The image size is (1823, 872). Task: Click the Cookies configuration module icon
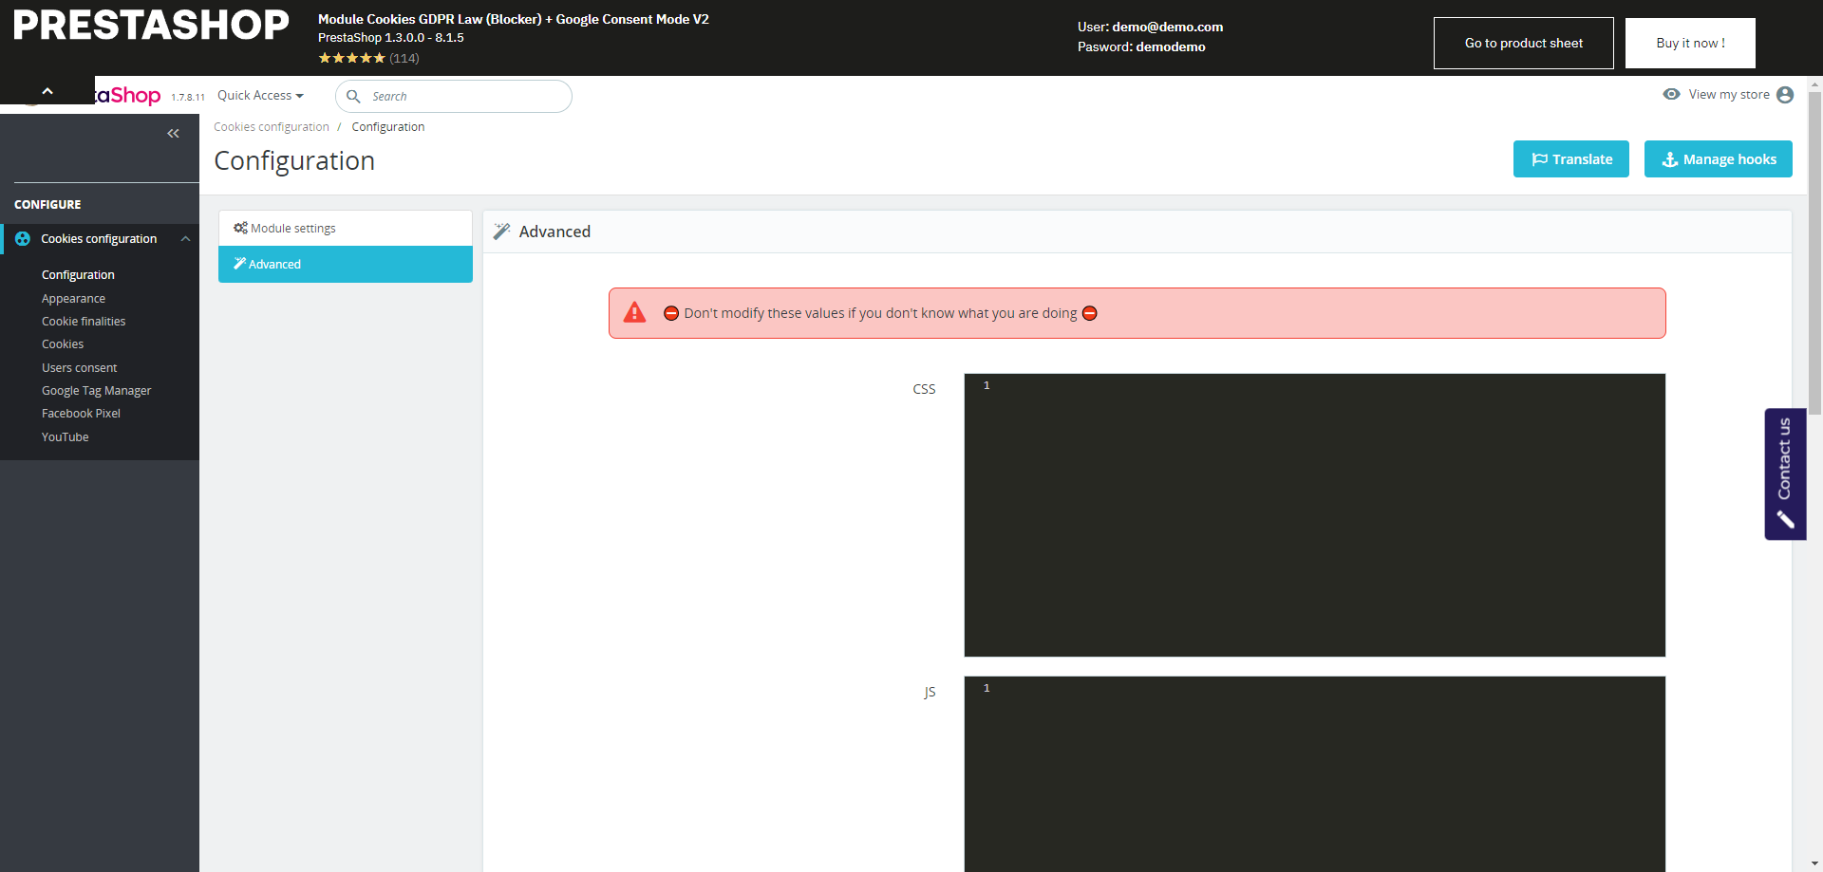pos(23,239)
